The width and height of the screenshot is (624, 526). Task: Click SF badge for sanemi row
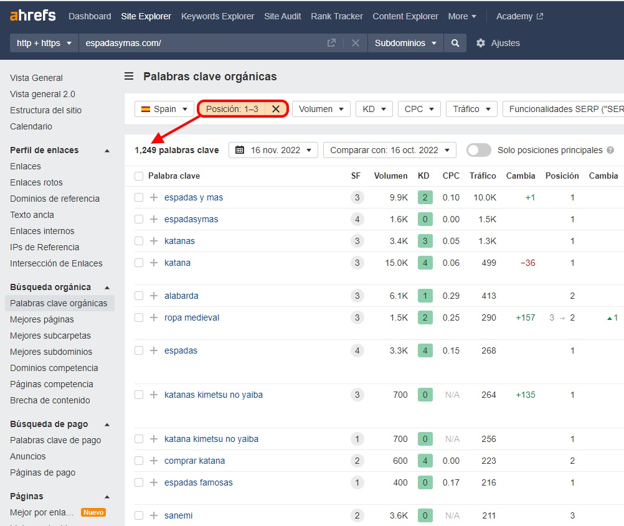[x=357, y=515]
